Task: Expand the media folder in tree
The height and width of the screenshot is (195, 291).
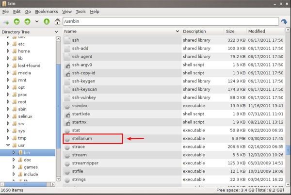Action: point(8,73)
